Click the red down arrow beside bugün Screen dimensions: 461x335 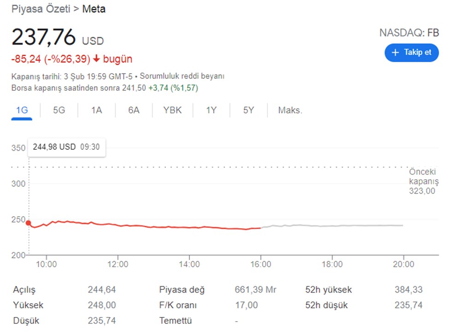pos(96,59)
